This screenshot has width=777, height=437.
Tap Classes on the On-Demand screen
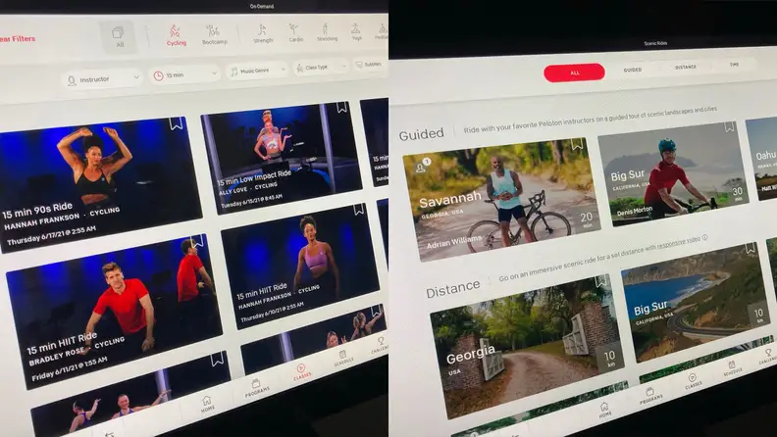coord(301,372)
